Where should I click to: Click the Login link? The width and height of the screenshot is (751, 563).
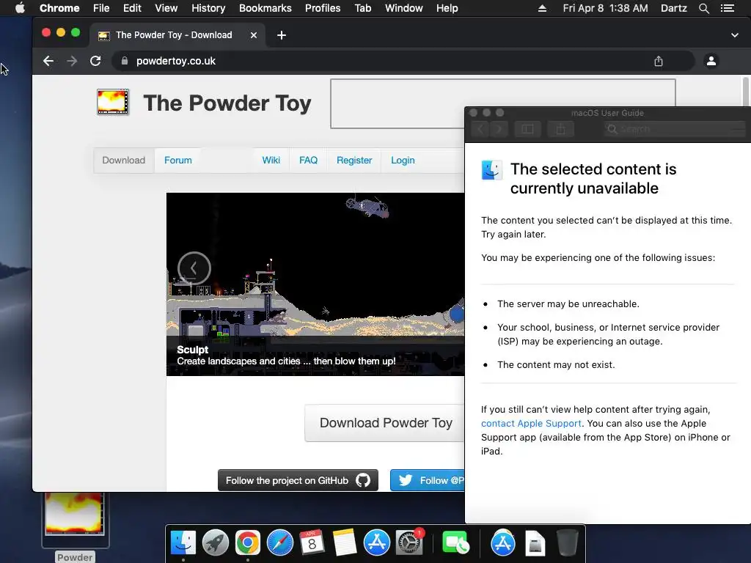(403, 161)
